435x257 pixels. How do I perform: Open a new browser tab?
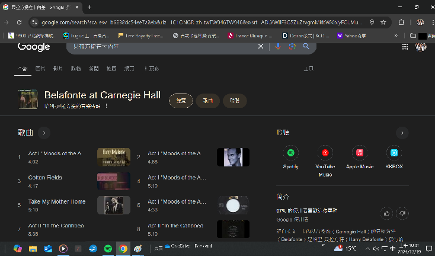pos(89,7)
